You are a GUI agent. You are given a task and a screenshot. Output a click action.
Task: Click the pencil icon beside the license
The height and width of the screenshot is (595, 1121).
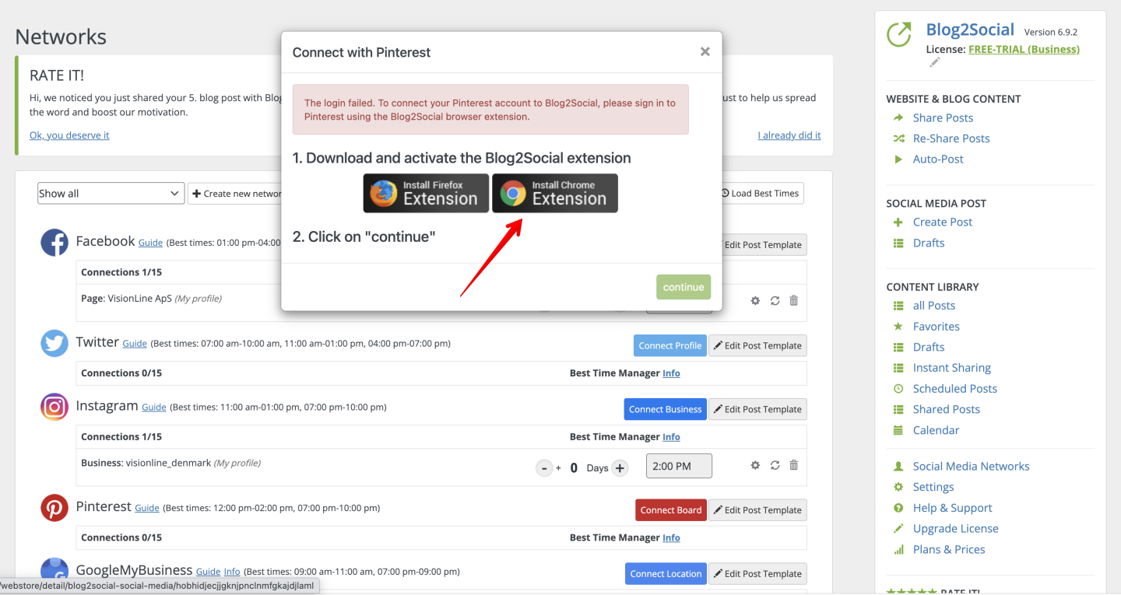pos(935,62)
